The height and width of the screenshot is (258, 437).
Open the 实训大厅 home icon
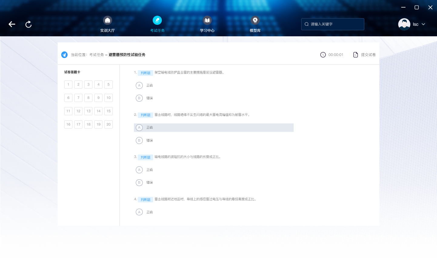pyautogui.click(x=108, y=20)
